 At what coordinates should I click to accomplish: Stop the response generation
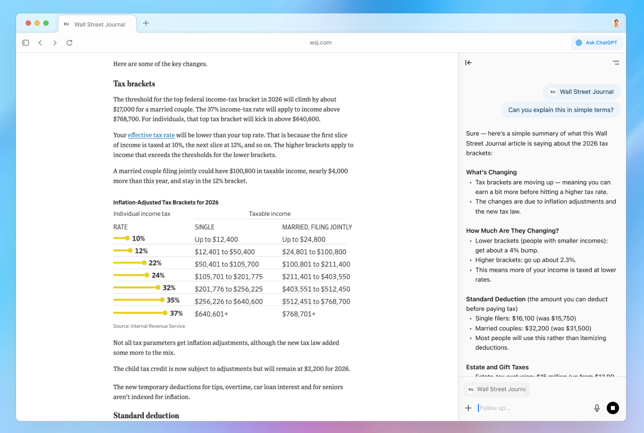pyautogui.click(x=613, y=408)
